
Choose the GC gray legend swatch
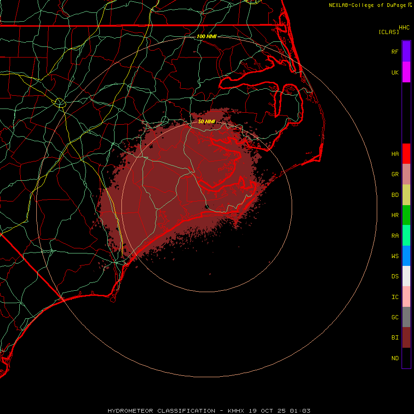[x=406, y=317]
